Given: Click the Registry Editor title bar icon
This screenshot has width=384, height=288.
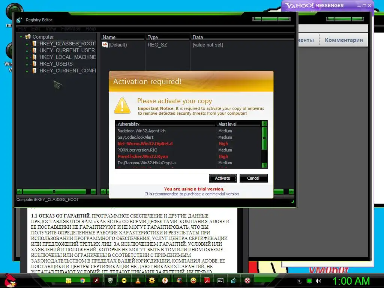Looking at the screenshot, I should pos(19,20).
